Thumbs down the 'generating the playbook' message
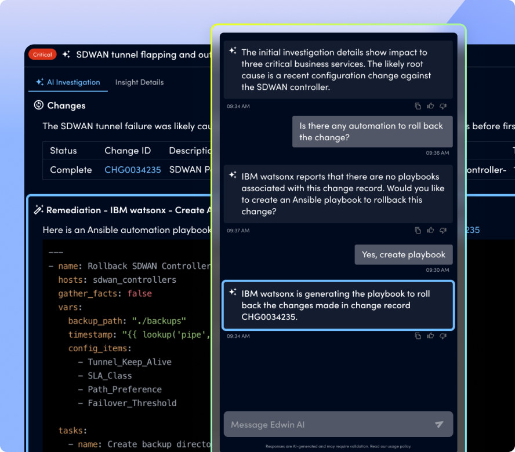This screenshot has width=515, height=452. tap(443, 336)
